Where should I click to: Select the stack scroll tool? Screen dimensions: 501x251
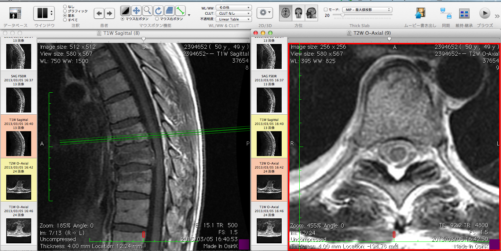coord(169,10)
